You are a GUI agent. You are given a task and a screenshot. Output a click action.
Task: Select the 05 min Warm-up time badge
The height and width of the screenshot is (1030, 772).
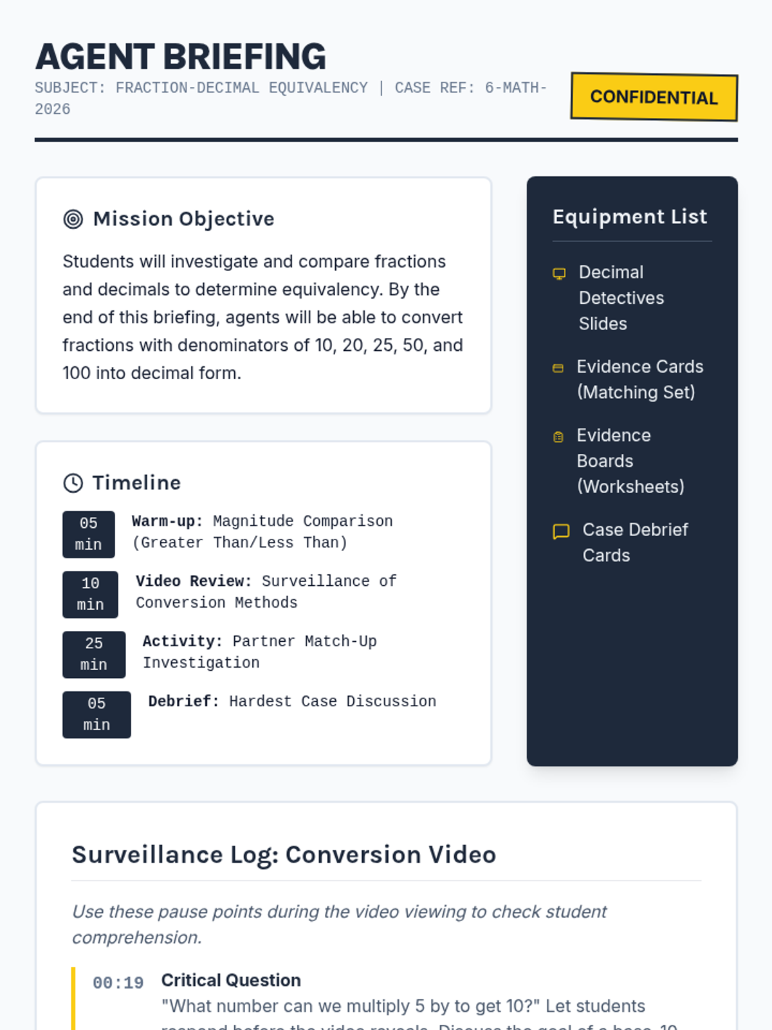click(x=89, y=534)
